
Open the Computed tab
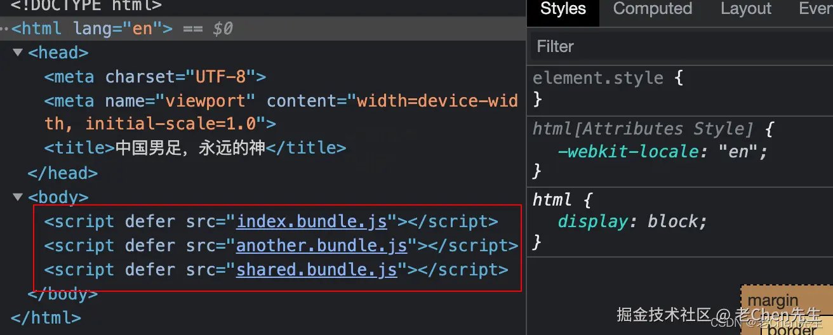pyautogui.click(x=652, y=10)
